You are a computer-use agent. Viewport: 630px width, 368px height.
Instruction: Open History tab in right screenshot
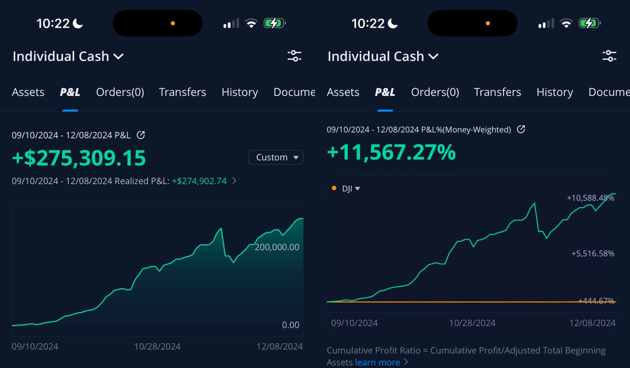point(554,92)
